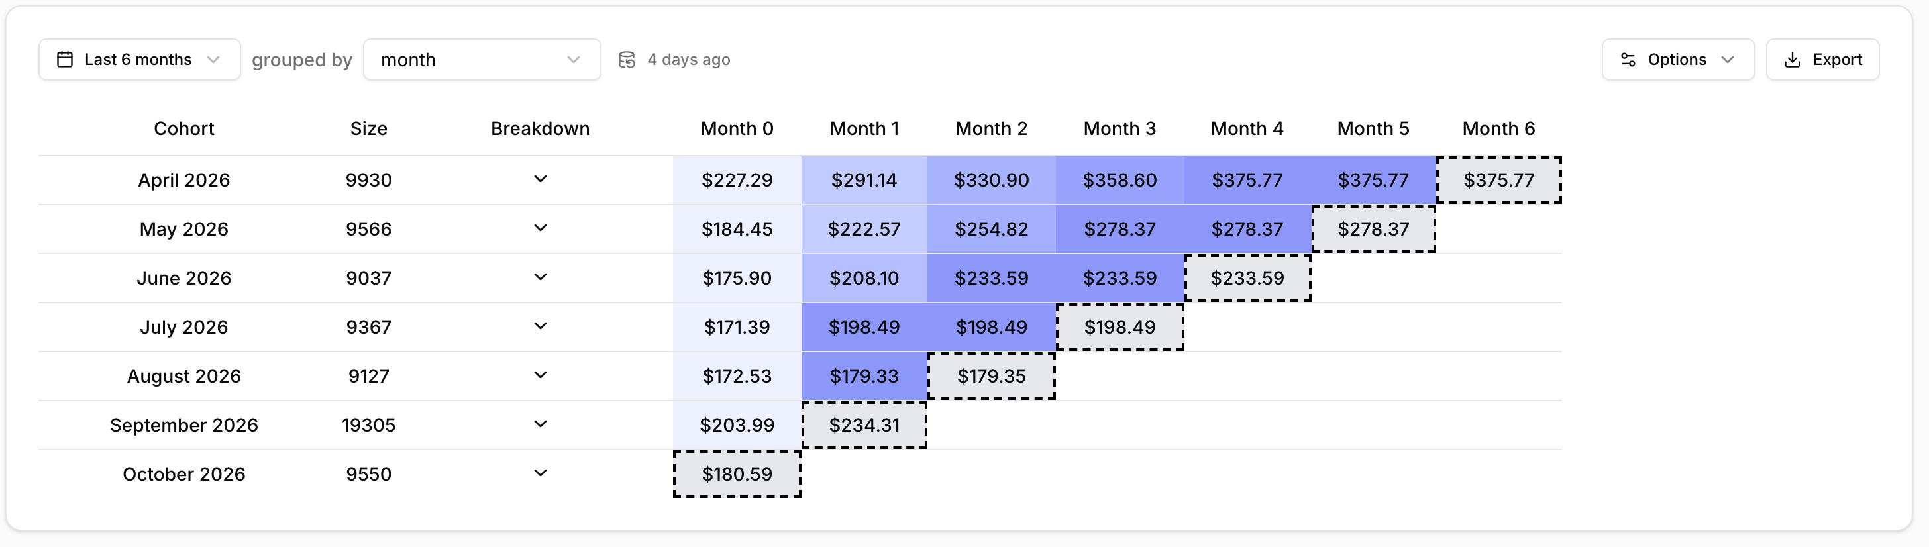
Task: Expand breakdown for October 2026 cohort
Action: [540, 473]
